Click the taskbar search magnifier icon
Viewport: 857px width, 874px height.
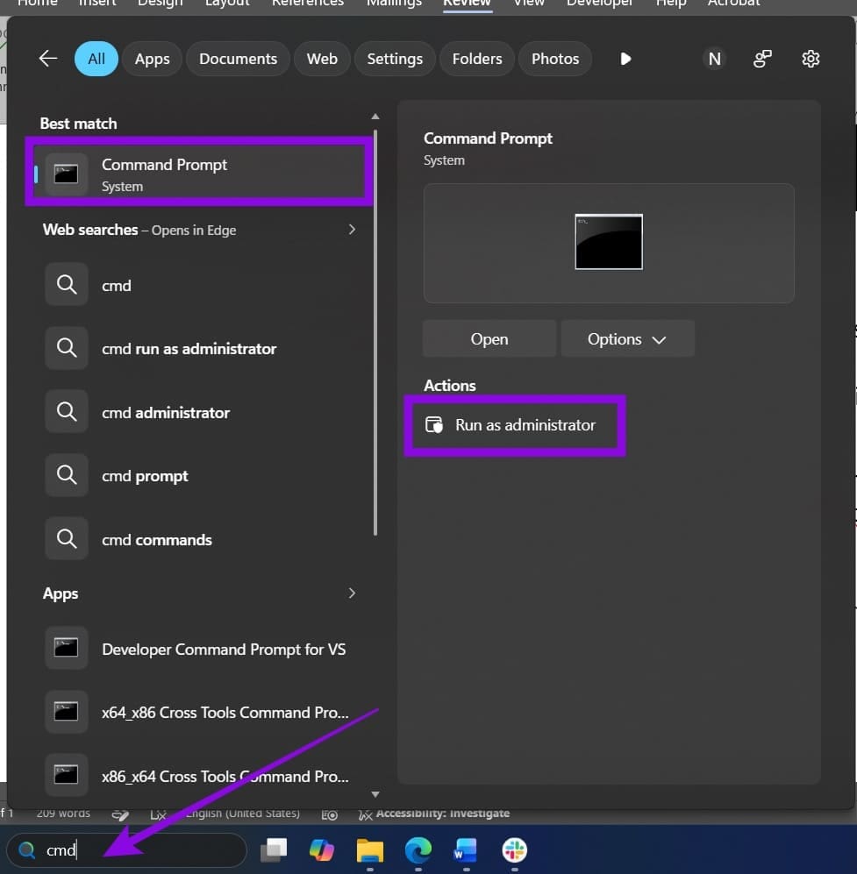(26, 850)
